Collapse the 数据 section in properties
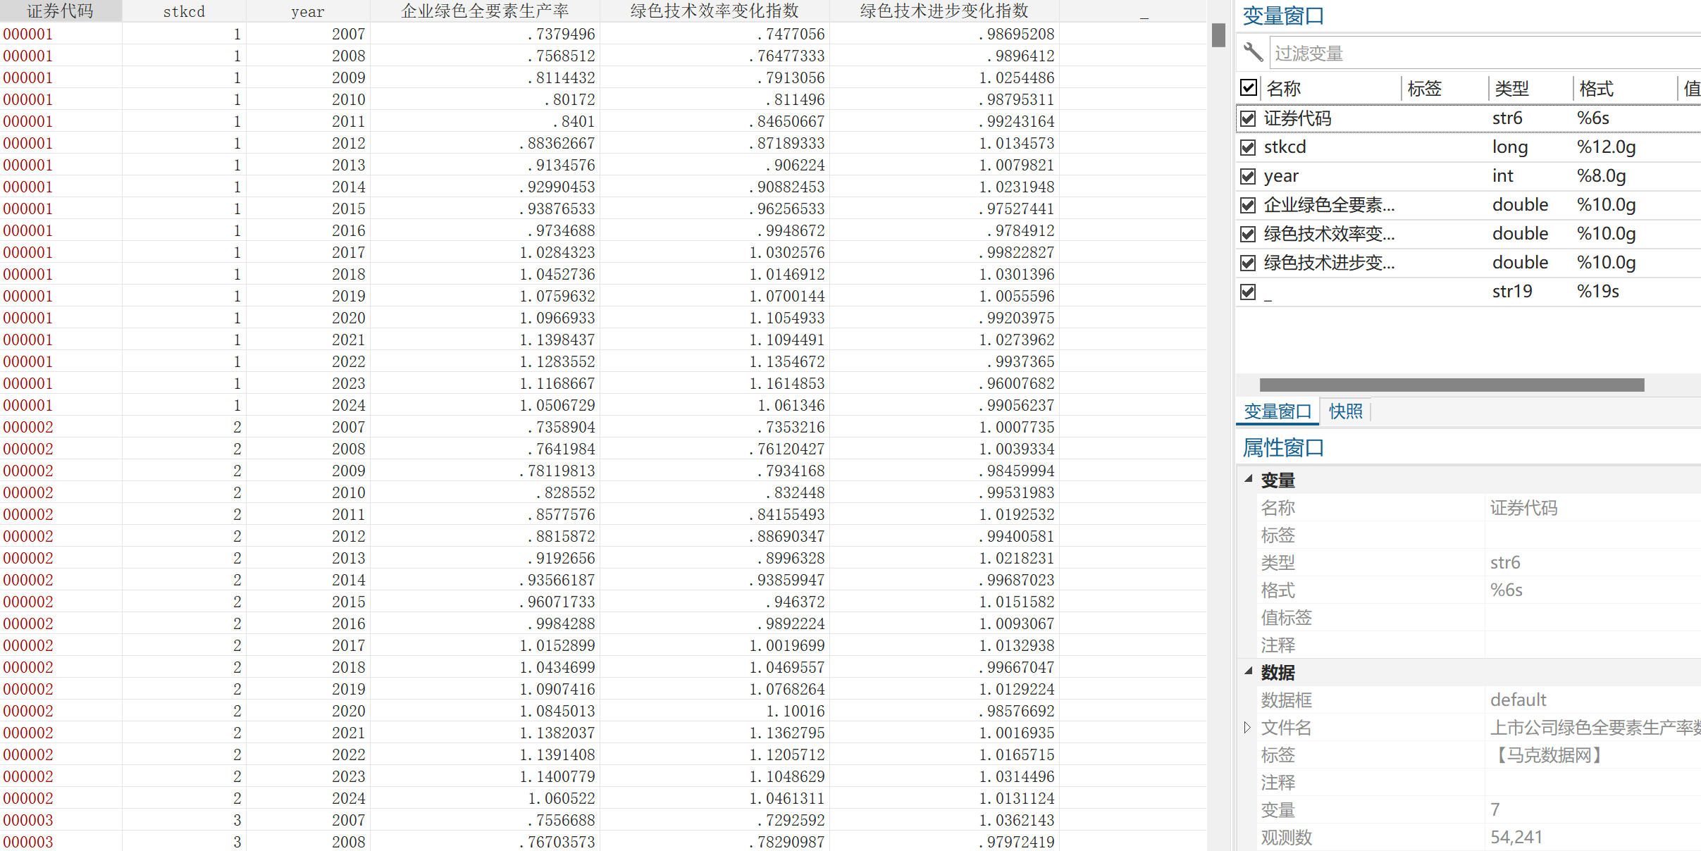 pyautogui.click(x=1249, y=671)
